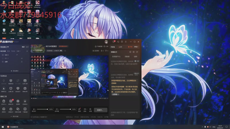Open 任务中心 task center
Screen dimensions: 230x129
pos(4,102)
